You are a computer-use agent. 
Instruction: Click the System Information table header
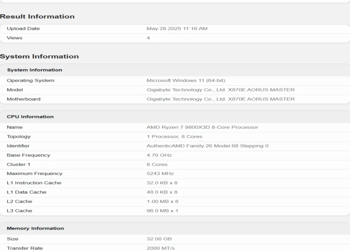(x=35, y=70)
